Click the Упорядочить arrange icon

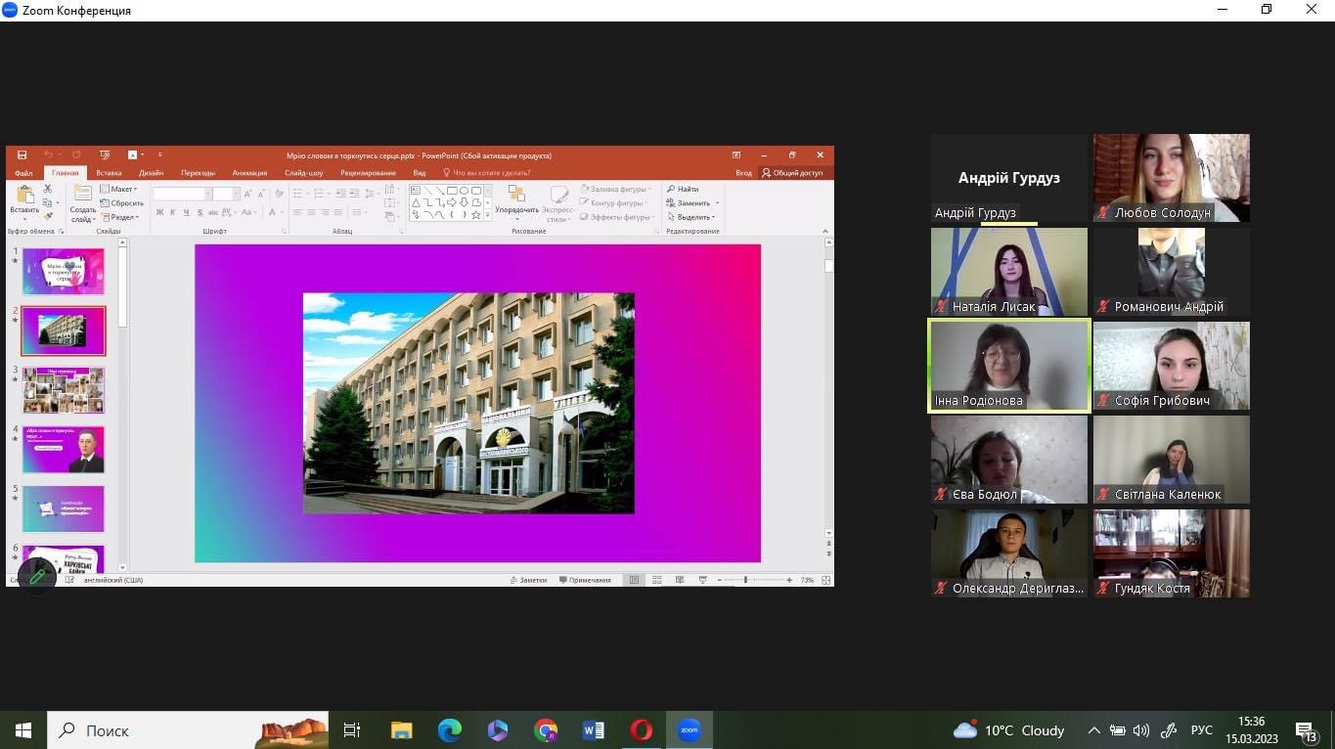click(x=515, y=195)
